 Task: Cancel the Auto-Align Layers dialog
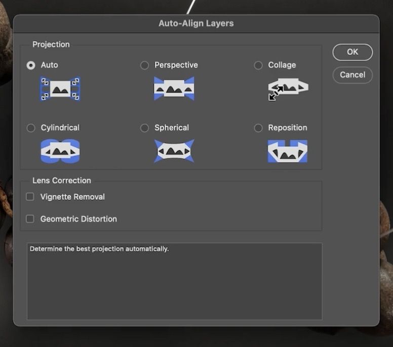352,75
